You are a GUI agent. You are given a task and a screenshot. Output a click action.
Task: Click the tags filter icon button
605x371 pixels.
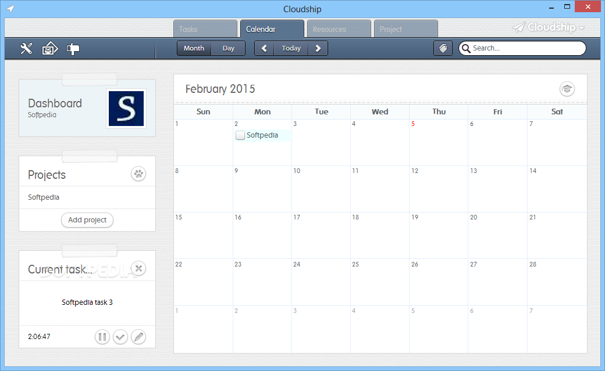click(443, 48)
